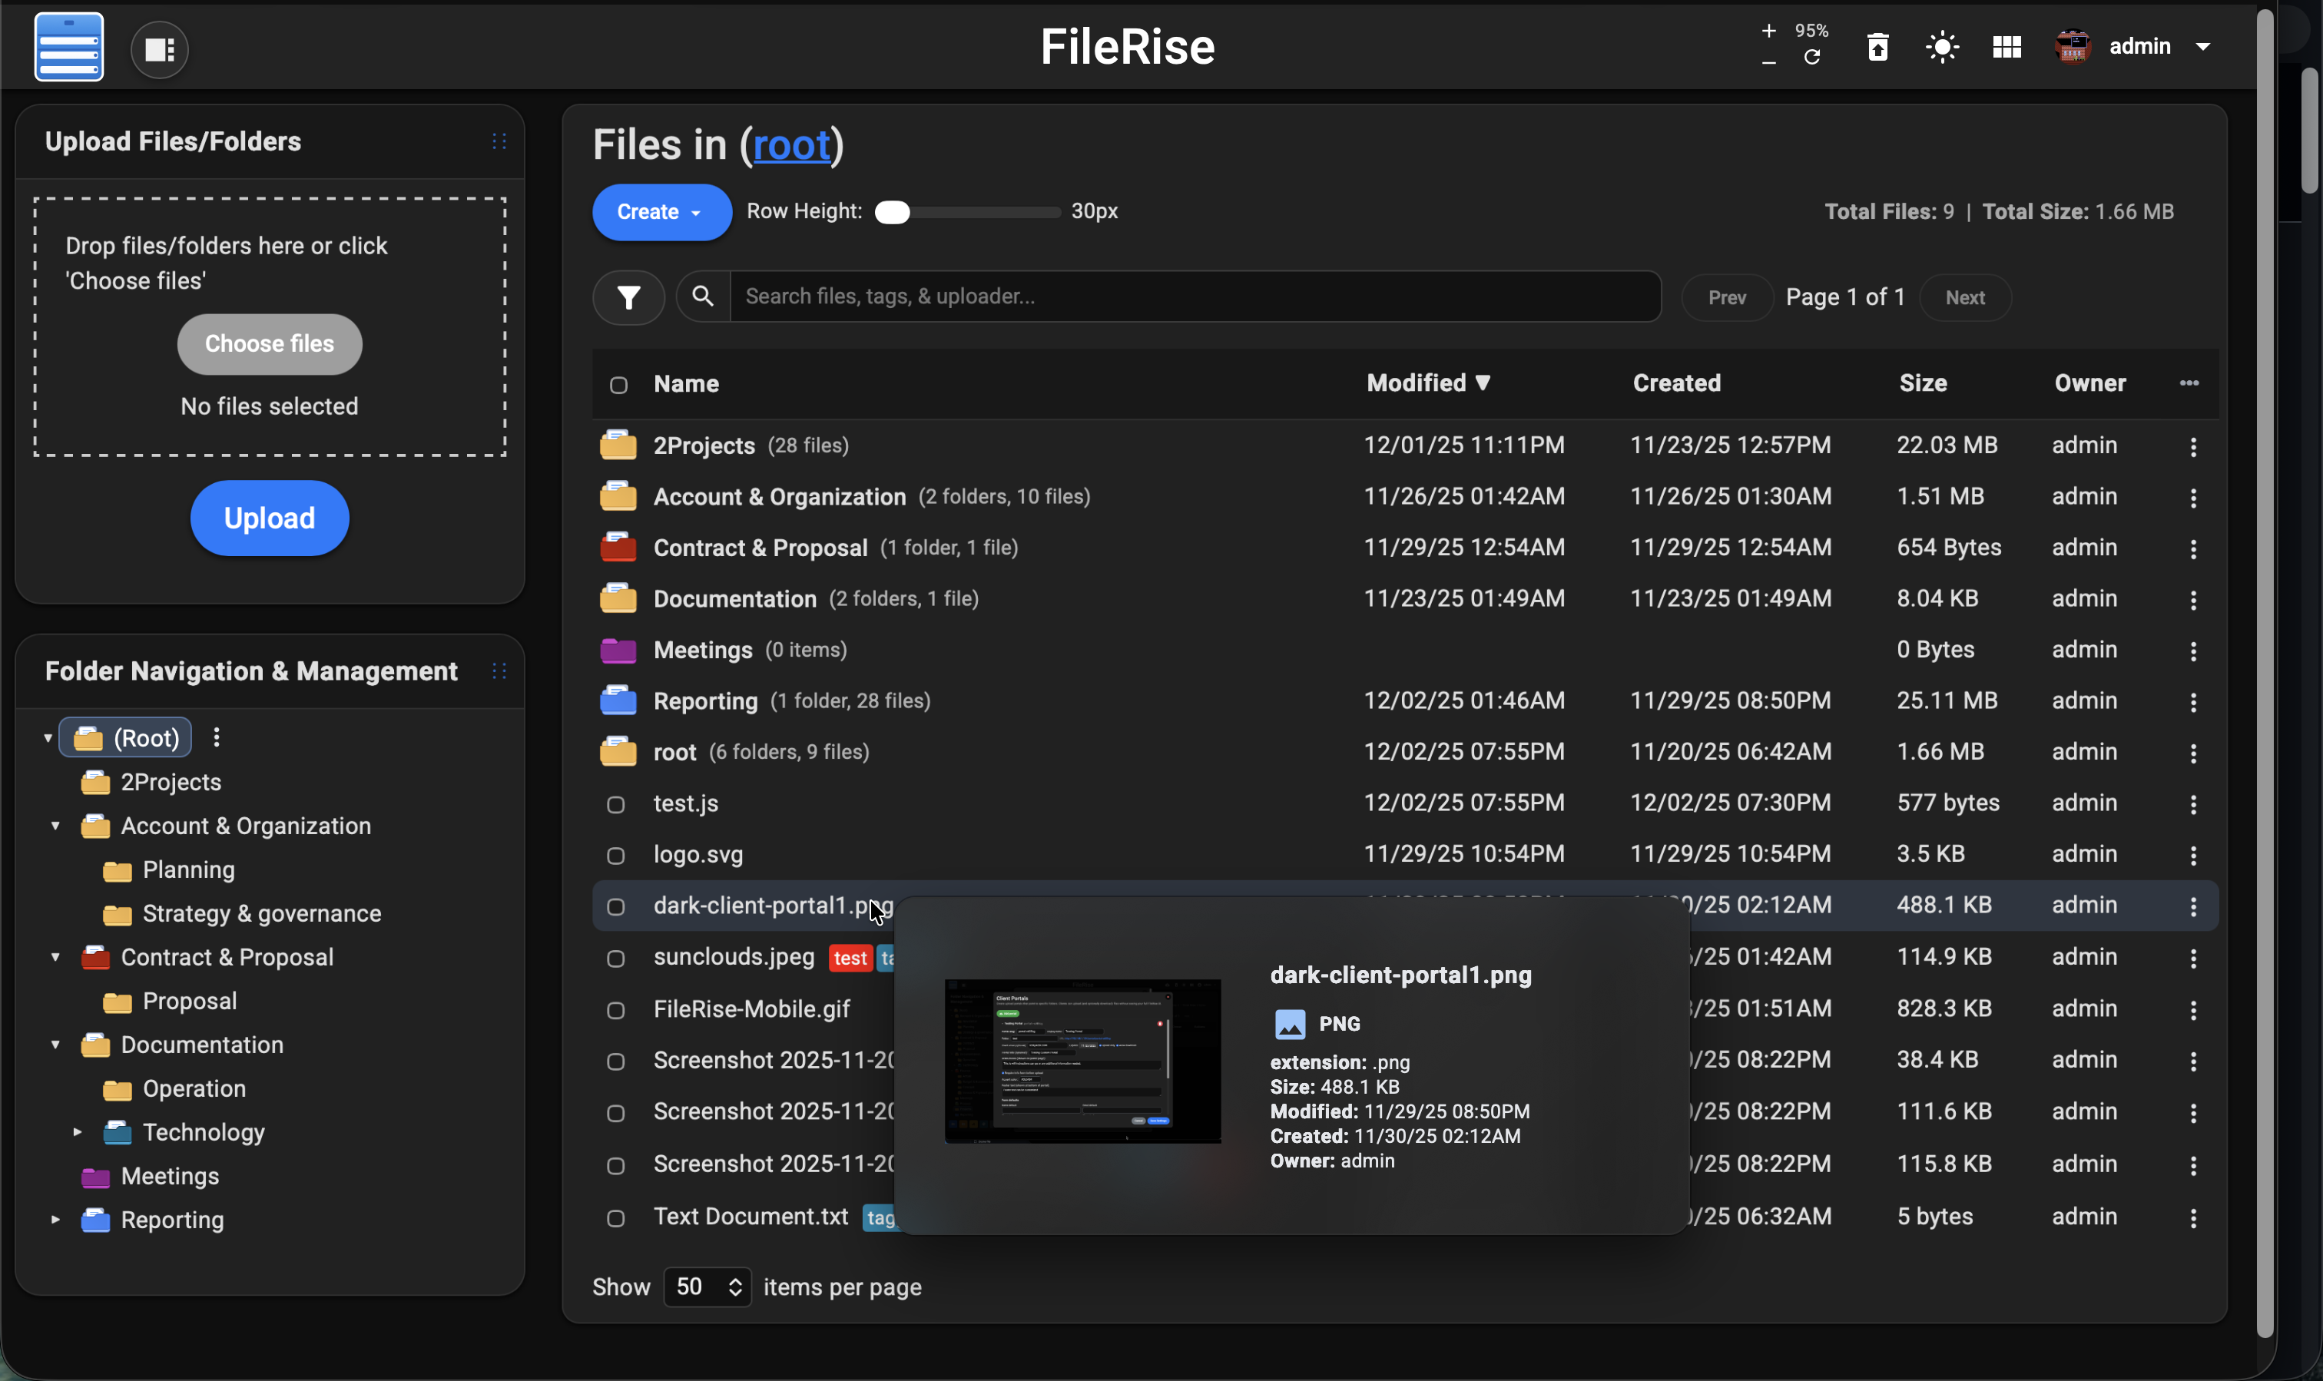The image size is (2323, 1381).
Task: Open three-dot menu for test.js row
Action: 2192,804
